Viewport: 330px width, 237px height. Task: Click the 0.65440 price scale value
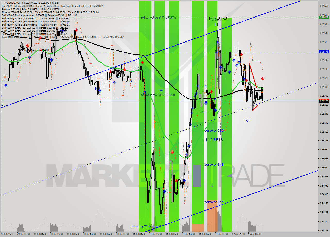coord(324,60)
